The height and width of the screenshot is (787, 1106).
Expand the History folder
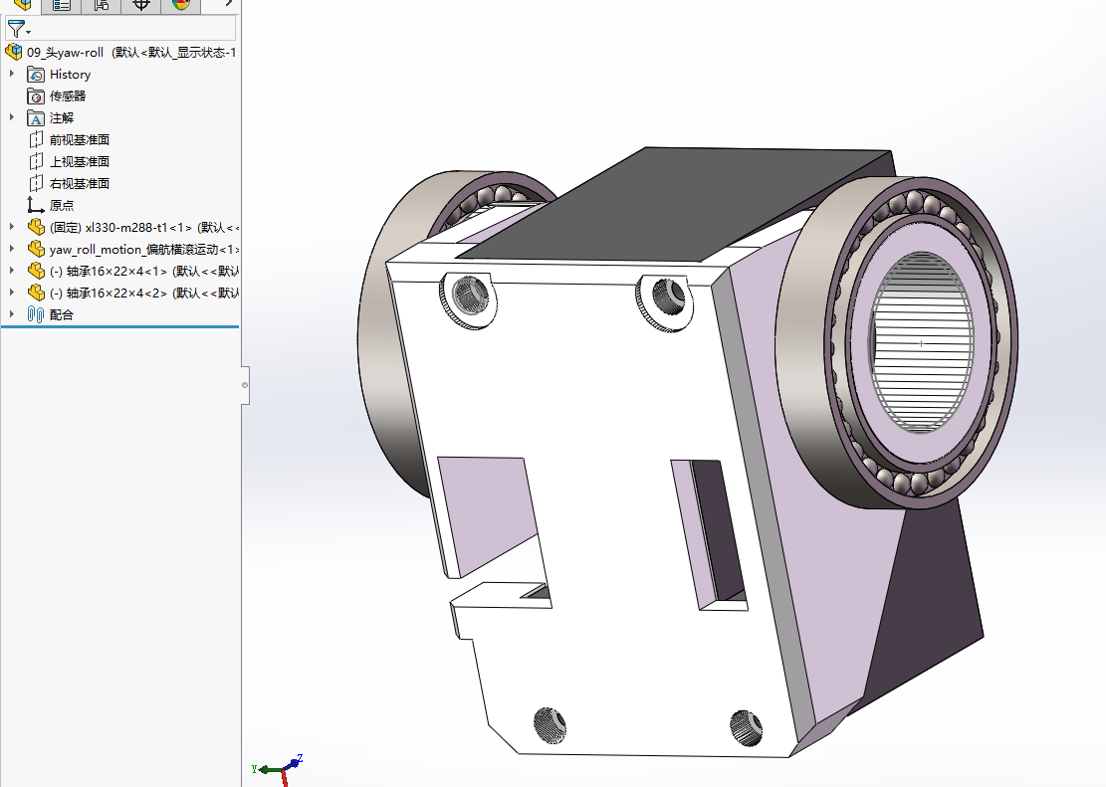(11, 74)
